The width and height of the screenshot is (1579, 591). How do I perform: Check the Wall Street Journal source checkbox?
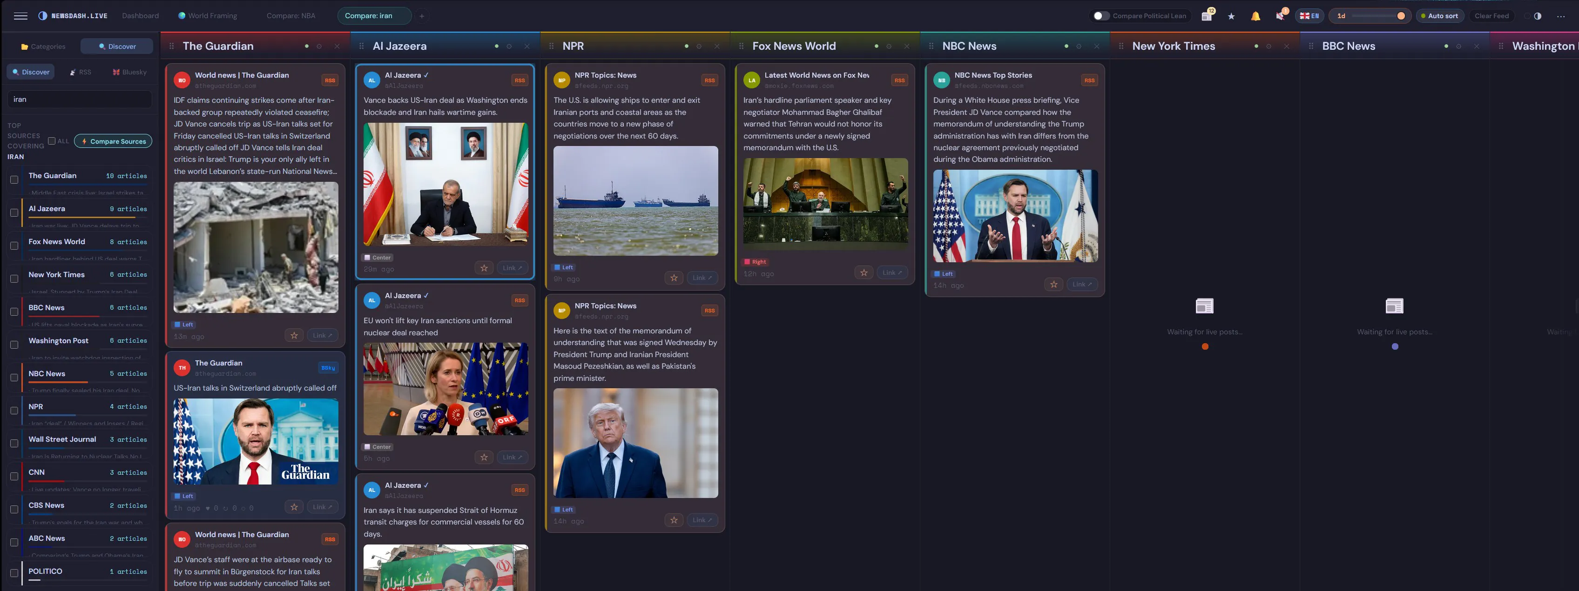coord(14,444)
